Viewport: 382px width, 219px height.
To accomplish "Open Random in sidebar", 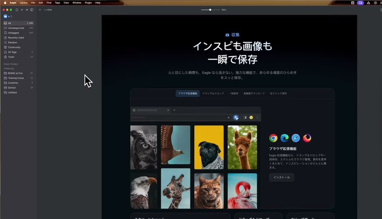I will tap(19, 43).
